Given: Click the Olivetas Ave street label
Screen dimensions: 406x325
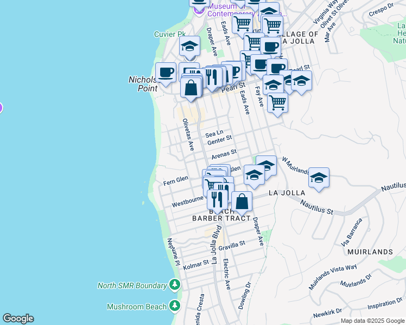Looking at the screenshot, I should [x=188, y=134].
